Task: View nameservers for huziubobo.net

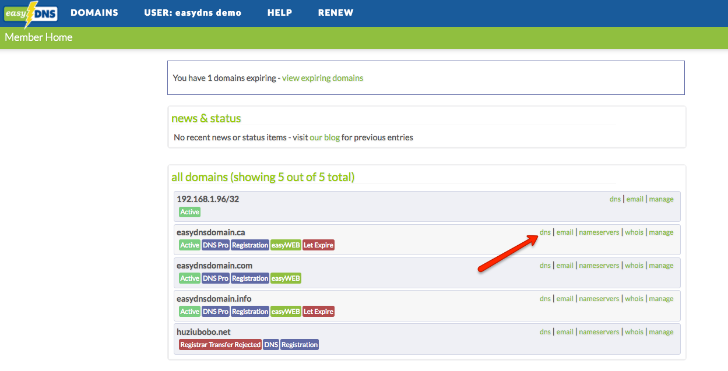Action: (599, 332)
